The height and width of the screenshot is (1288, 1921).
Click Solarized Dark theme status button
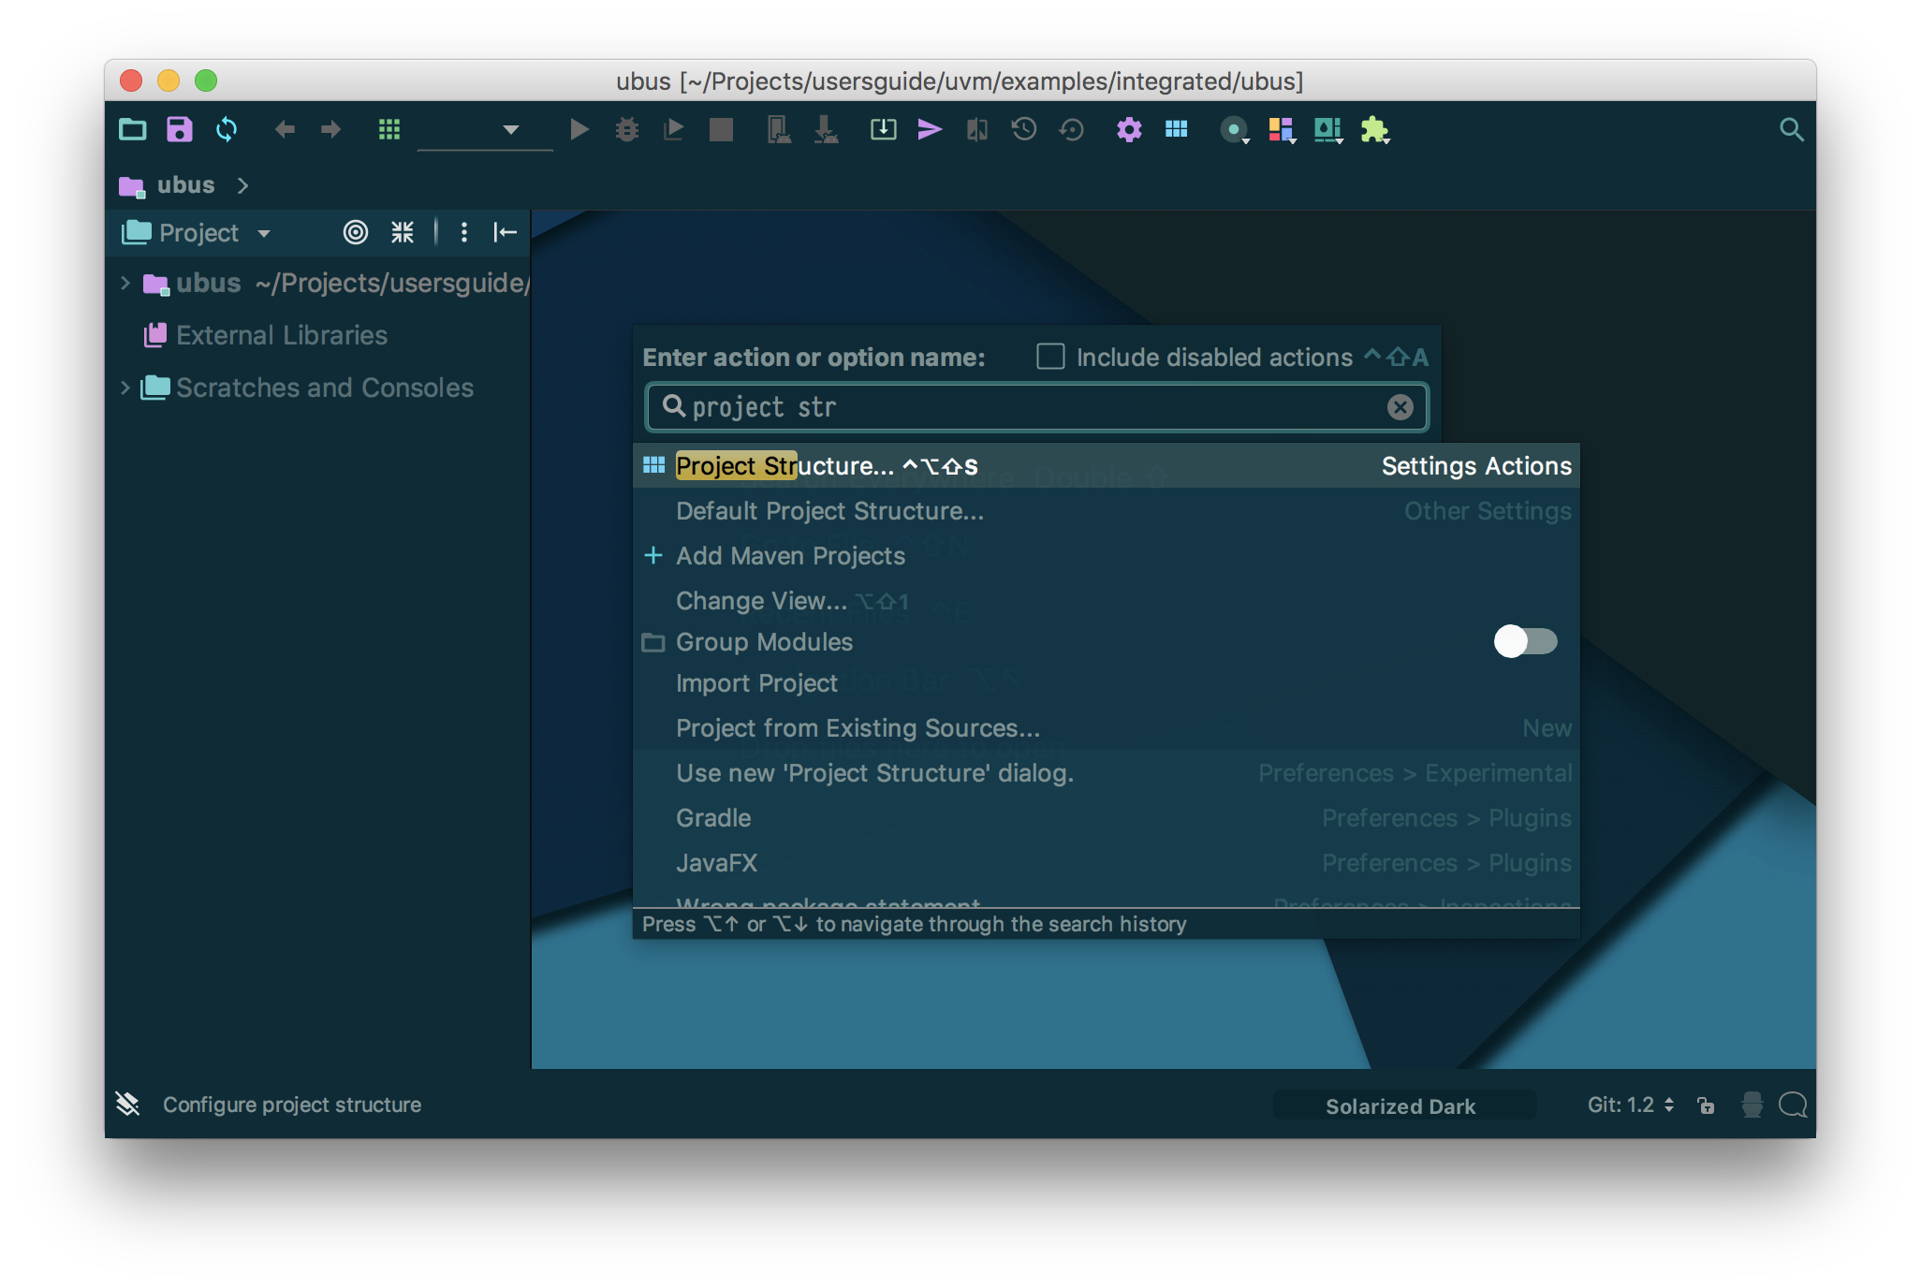pos(1400,1105)
